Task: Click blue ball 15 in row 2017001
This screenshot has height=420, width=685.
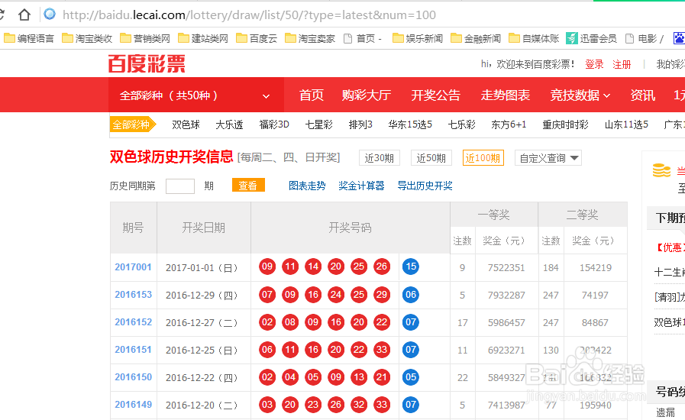Action: [x=411, y=267]
